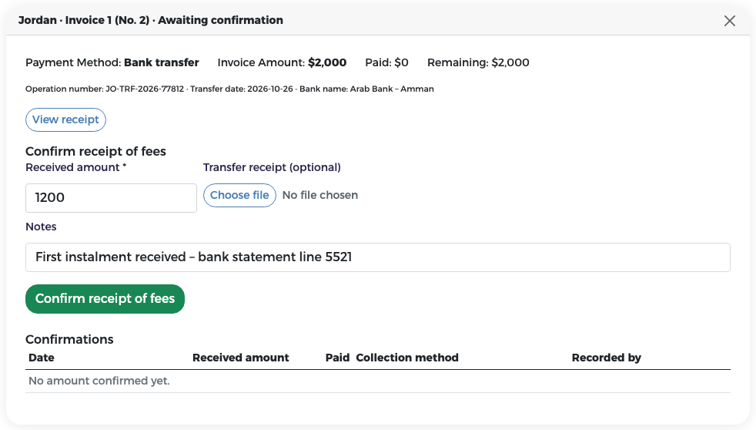
Task: Click the 'Payment Method: Bank transfer' text
Action: pyautogui.click(x=112, y=62)
